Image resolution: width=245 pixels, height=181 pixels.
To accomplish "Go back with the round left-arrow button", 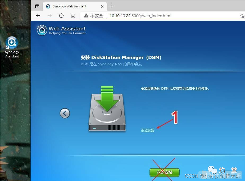I will click(x=65, y=113).
